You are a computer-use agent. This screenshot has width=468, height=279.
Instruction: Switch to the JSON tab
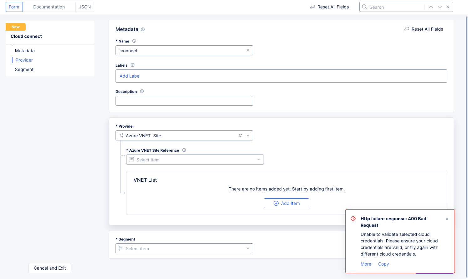pyautogui.click(x=85, y=7)
